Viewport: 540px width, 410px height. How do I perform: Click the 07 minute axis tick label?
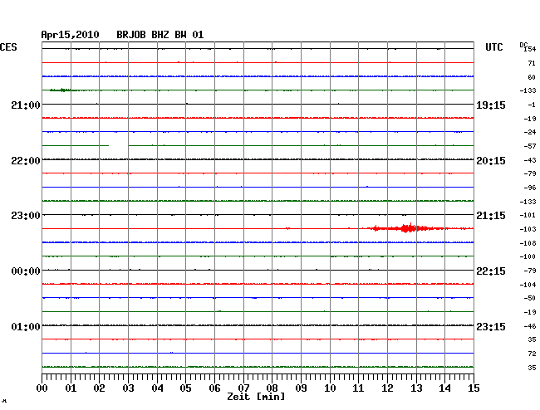click(243, 388)
